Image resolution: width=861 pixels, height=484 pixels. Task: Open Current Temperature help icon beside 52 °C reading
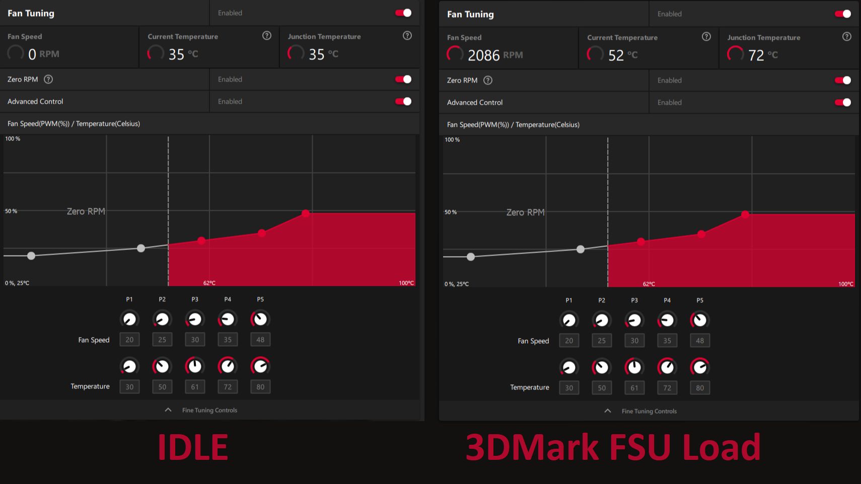[706, 37]
